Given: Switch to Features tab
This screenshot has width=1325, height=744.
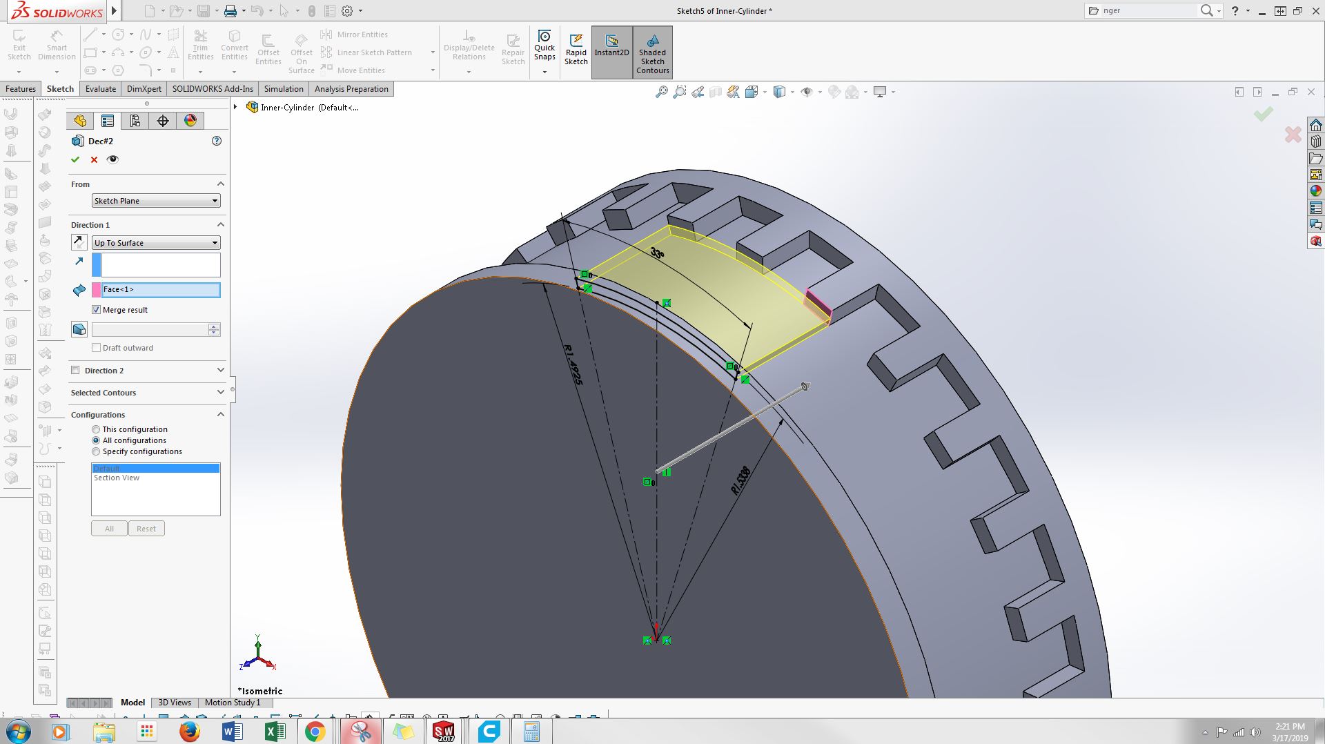Looking at the screenshot, I should pos(21,89).
